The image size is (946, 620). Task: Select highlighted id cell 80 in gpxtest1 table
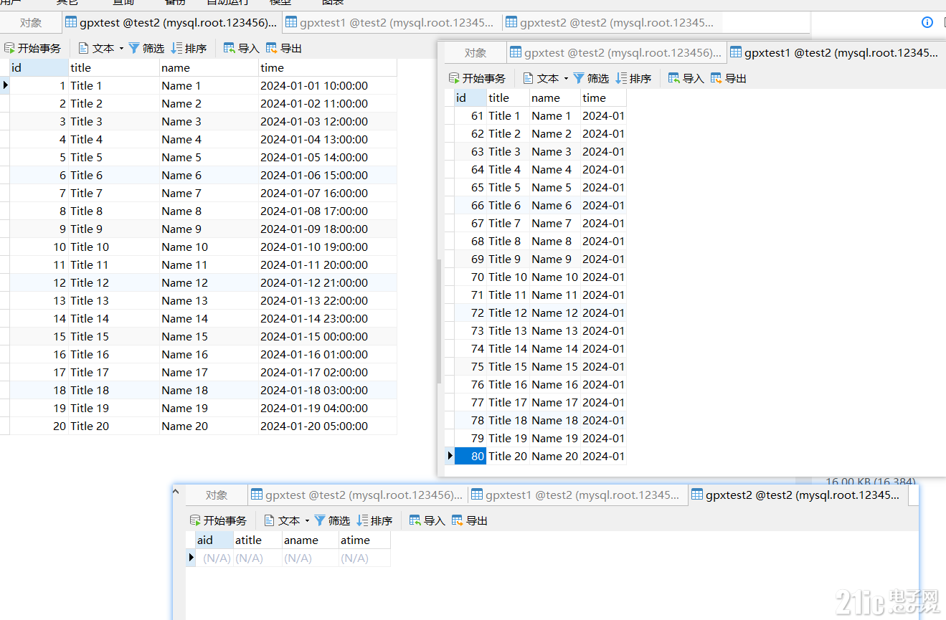pyautogui.click(x=470, y=456)
